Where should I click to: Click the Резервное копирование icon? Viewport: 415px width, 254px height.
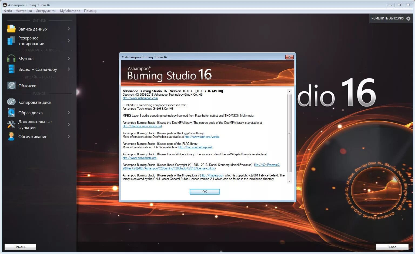(11, 41)
